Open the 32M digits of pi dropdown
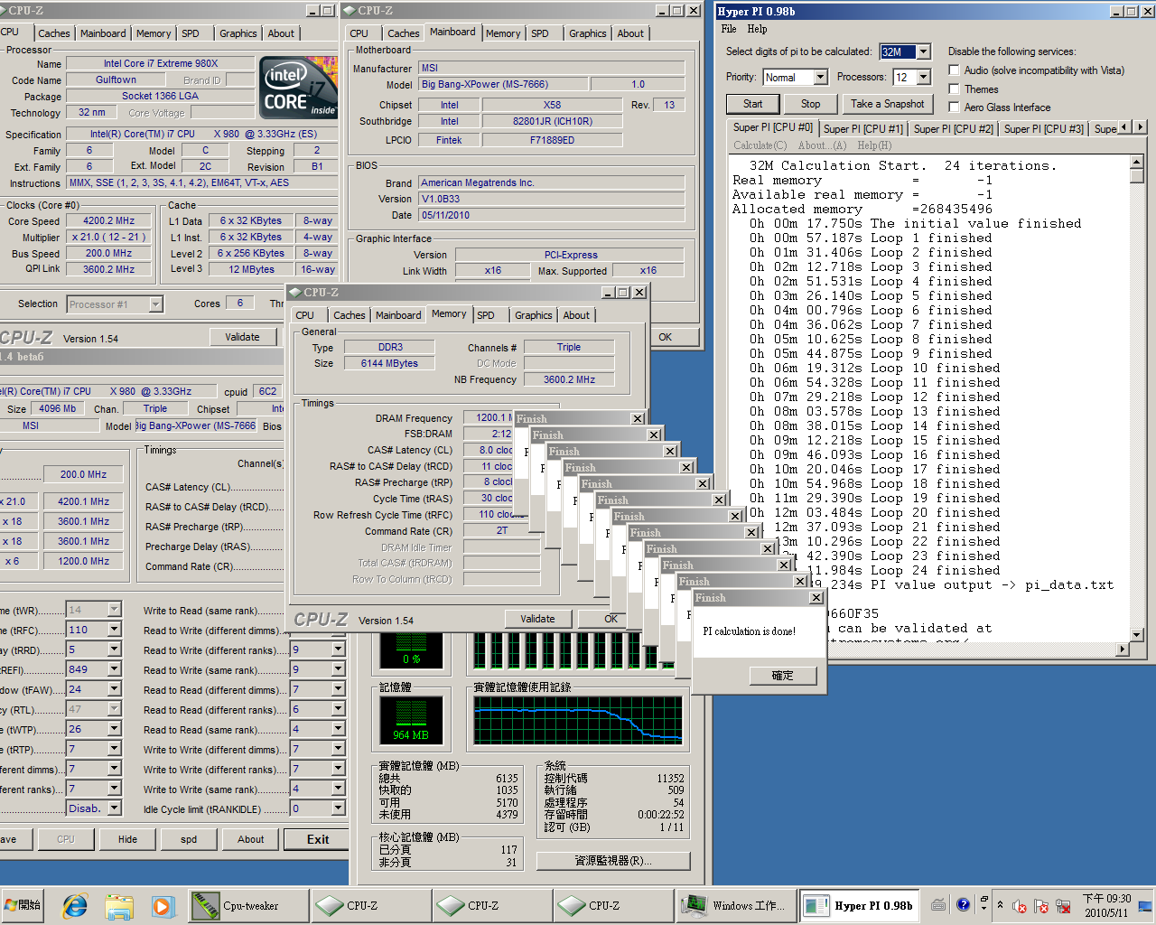Image resolution: width=1156 pixels, height=925 pixels. [x=924, y=52]
